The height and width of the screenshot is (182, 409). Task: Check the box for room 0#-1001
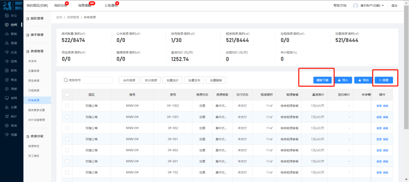(x=67, y=117)
